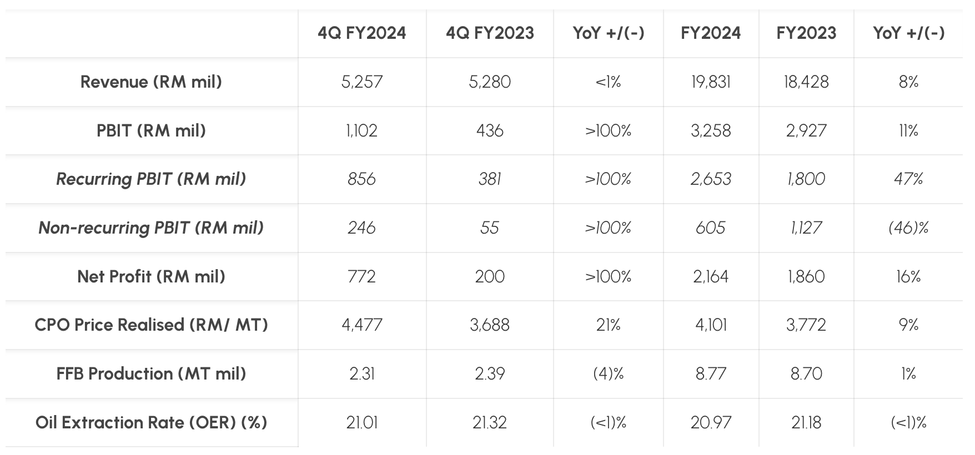
Task: Click the (46)% YoY change cell
Action: pyautogui.click(x=908, y=228)
